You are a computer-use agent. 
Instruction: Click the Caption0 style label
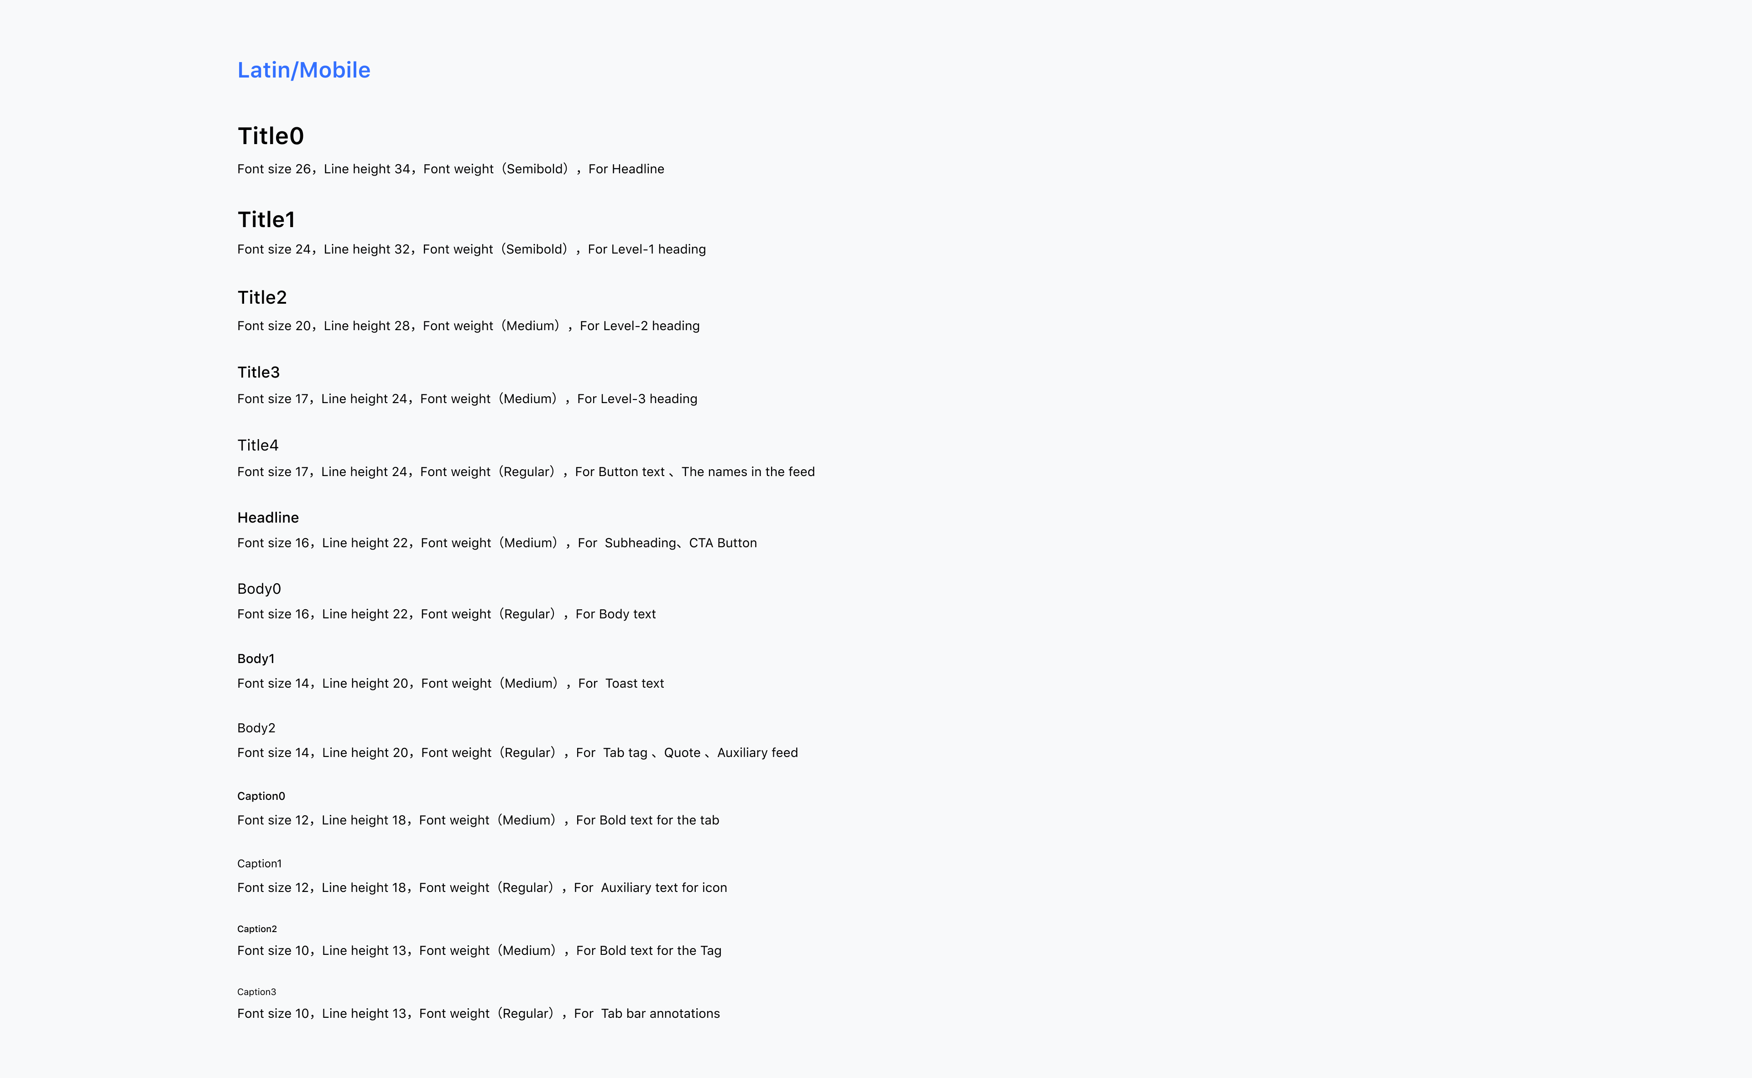click(x=261, y=796)
